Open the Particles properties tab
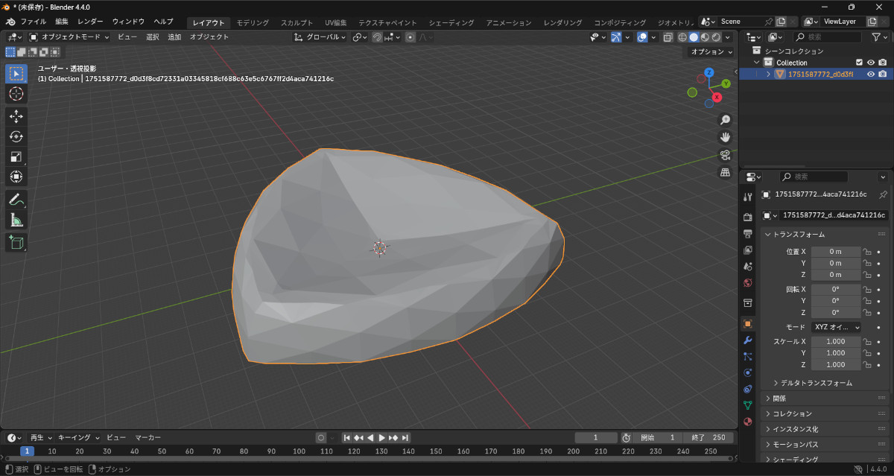Image resolution: width=894 pixels, height=476 pixels. (748, 356)
